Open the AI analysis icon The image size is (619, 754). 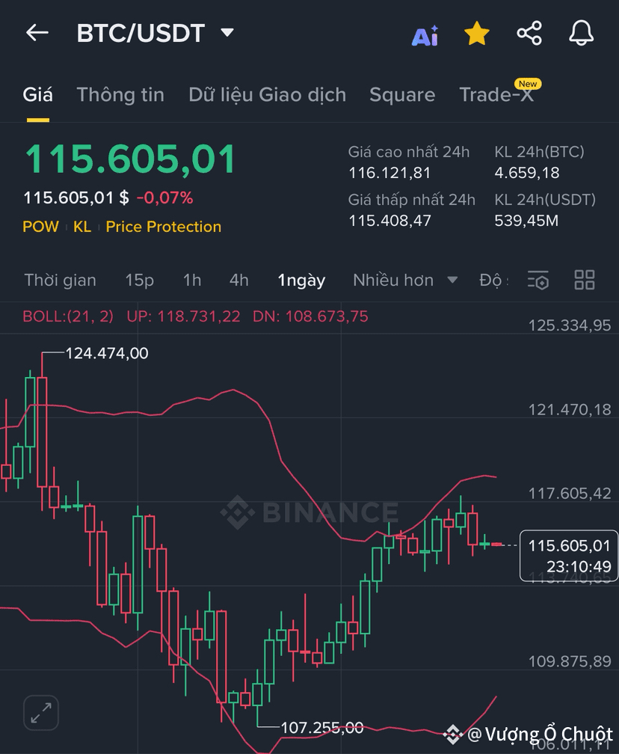click(x=425, y=34)
